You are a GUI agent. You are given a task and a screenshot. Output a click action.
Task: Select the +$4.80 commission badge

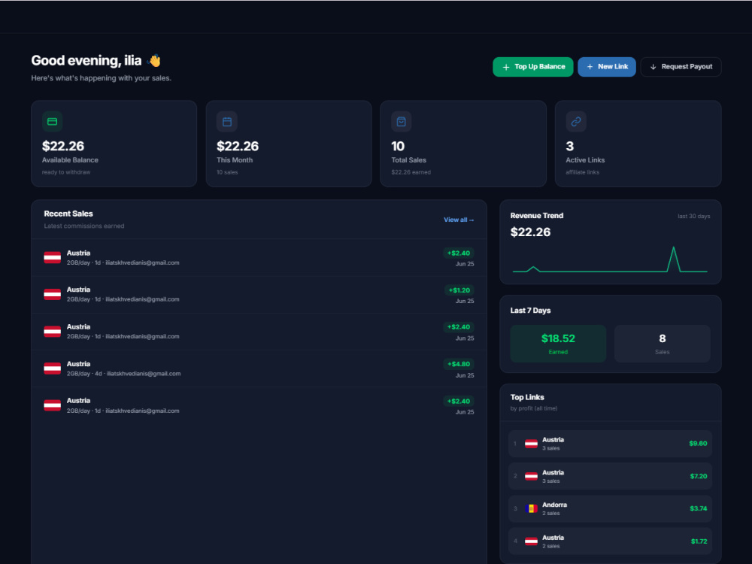coord(459,364)
